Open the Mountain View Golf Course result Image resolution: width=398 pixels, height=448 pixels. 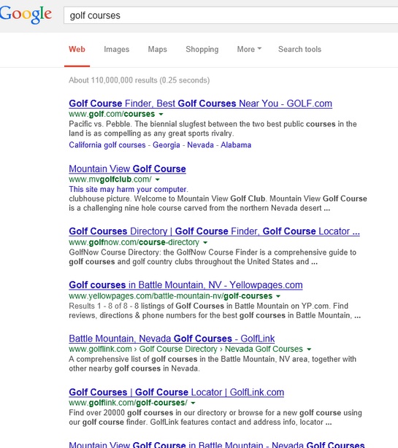point(127,169)
